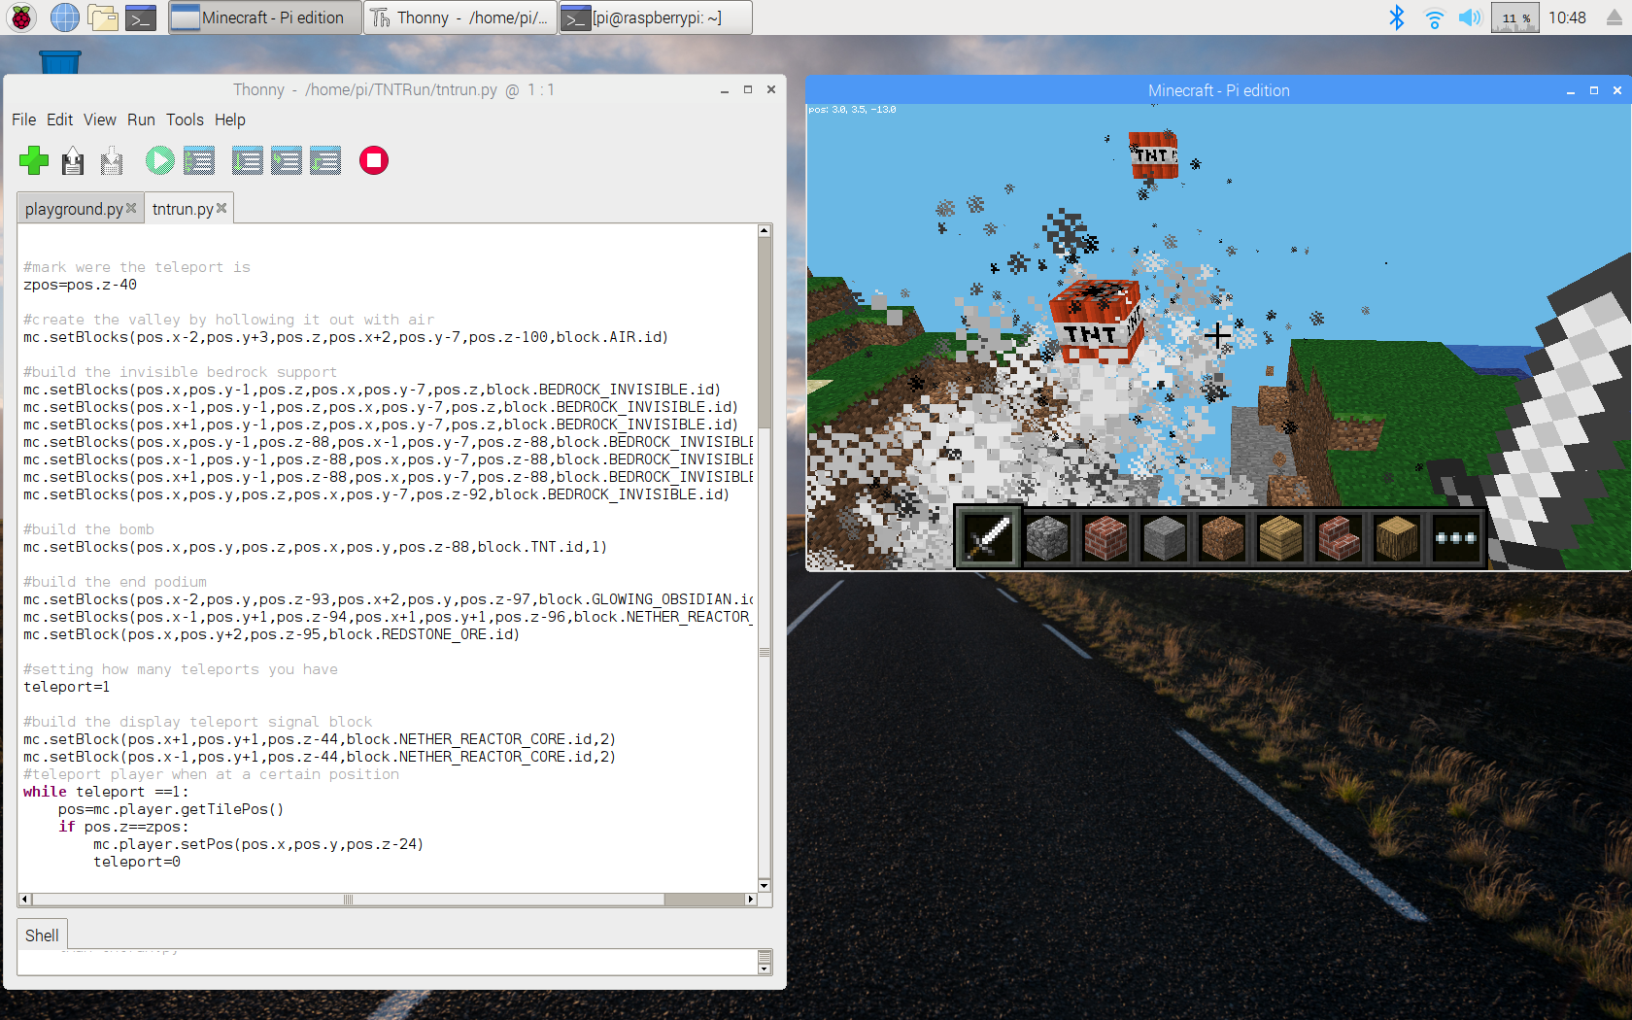This screenshot has width=1632, height=1020.
Task: Select the wooden planks hotbar slot
Action: 1280,537
